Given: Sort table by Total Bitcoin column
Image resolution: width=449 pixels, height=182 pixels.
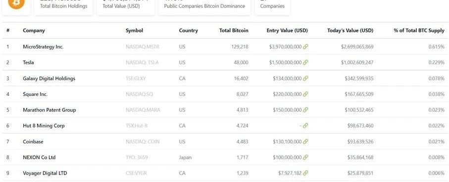Looking at the screenshot, I should (234, 30).
